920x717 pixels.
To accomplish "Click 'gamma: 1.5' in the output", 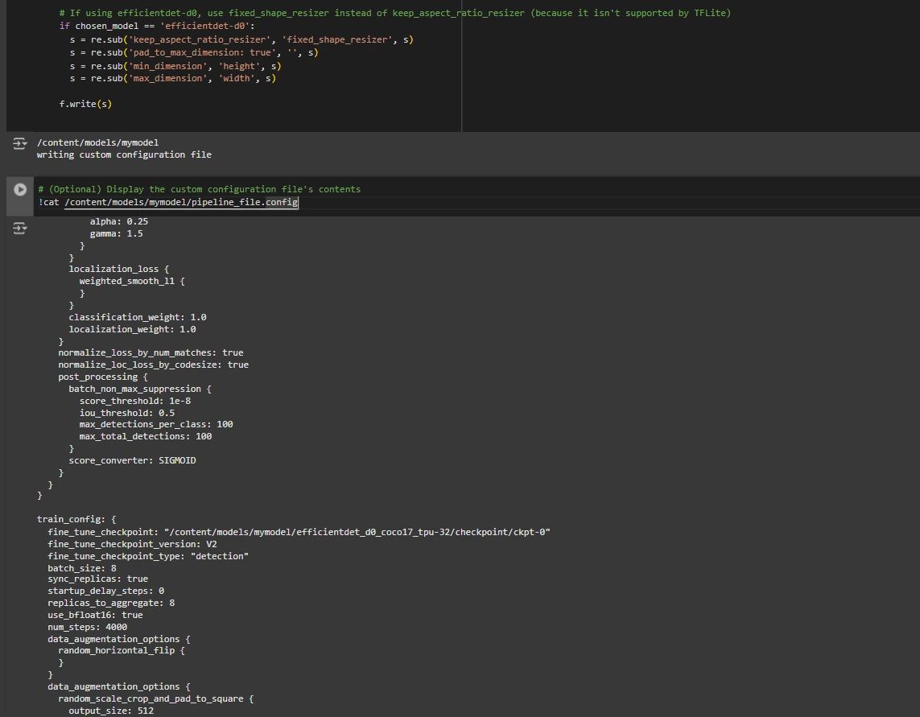I will [116, 233].
